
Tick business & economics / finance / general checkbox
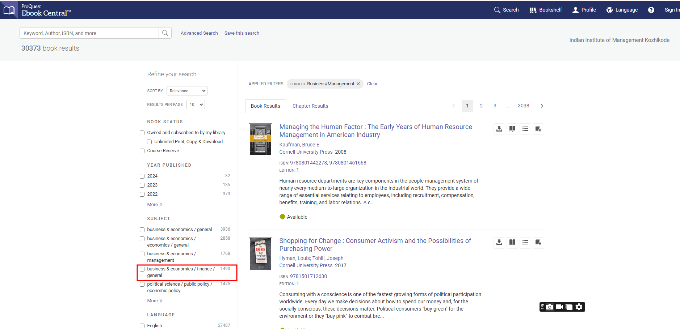[142, 269]
